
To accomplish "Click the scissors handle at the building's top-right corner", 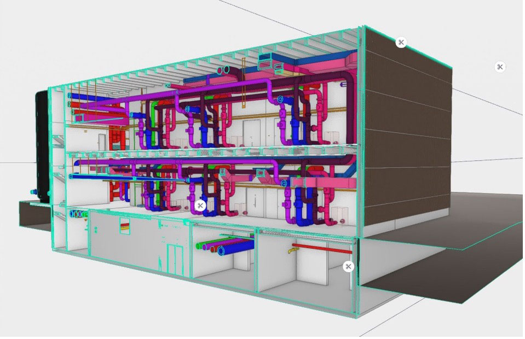I will click(401, 43).
